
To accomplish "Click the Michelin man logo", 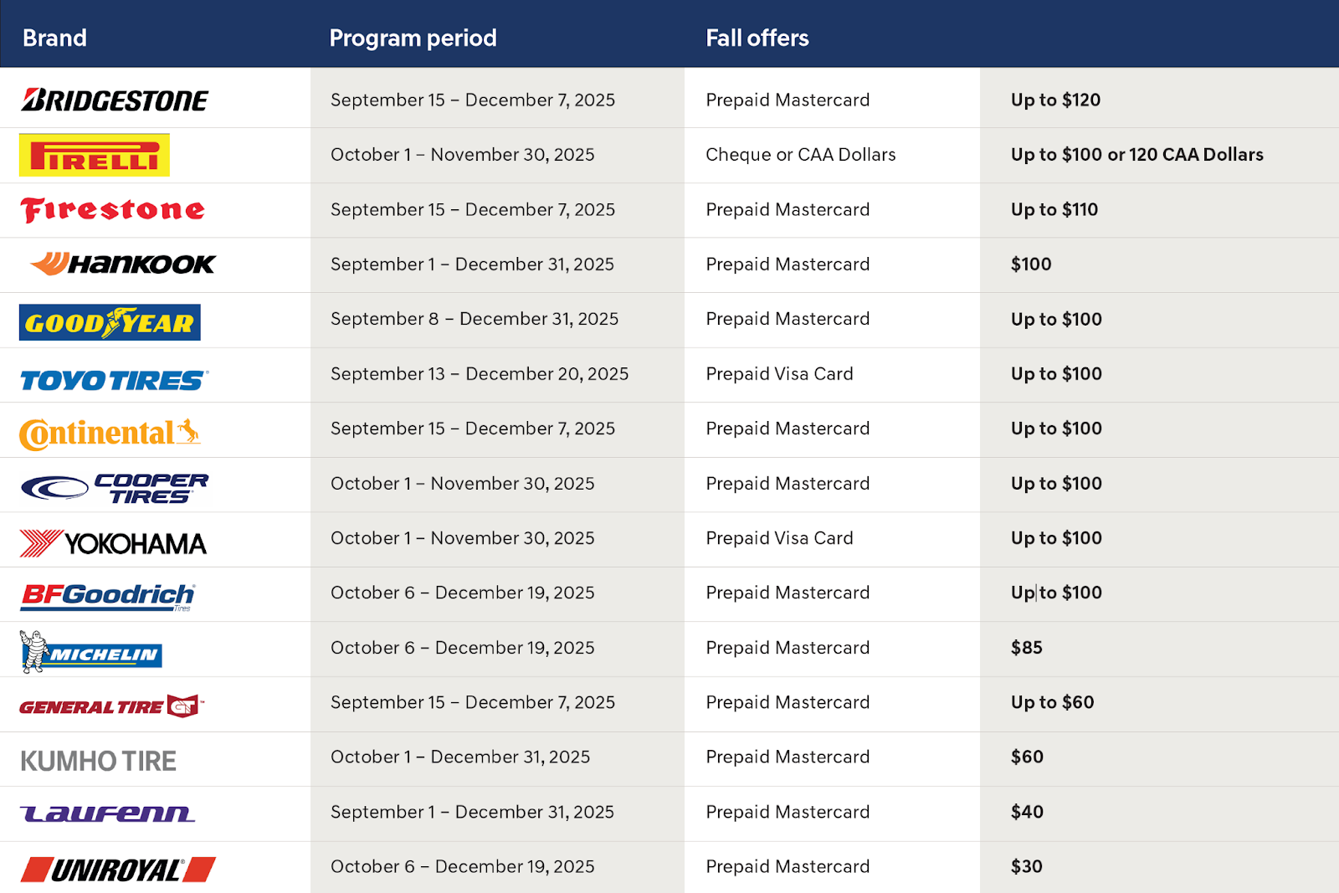I will (90, 652).
